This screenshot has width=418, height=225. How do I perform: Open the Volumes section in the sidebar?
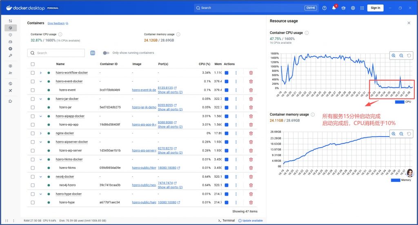[11, 42]
